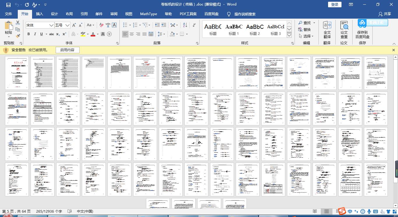Click 查找 (Find) in the editing group
This screenshot has height=217, width=398.
point(304,23)
